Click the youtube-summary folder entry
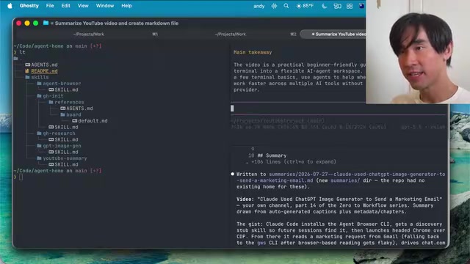Image resolution: width=470 pixels, height=264 pixels. click(x=65, y=158)
